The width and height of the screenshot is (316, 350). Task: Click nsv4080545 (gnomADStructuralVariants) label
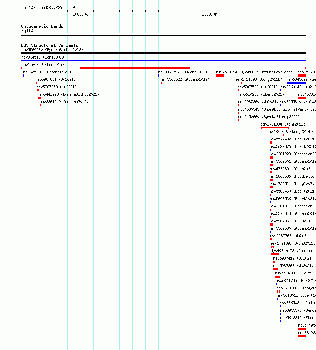pyautogui.click(x=277, y=109)
